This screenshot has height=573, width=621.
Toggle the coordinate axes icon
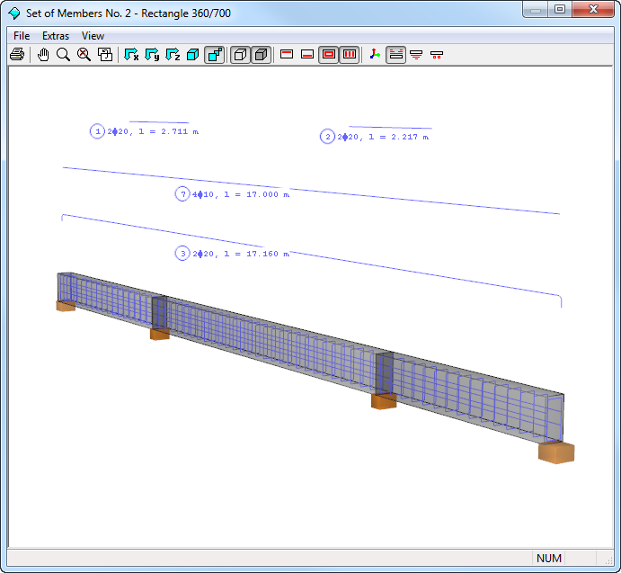375,54
